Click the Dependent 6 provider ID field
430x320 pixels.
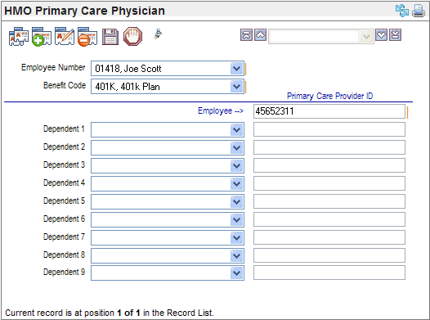[329, 219]
